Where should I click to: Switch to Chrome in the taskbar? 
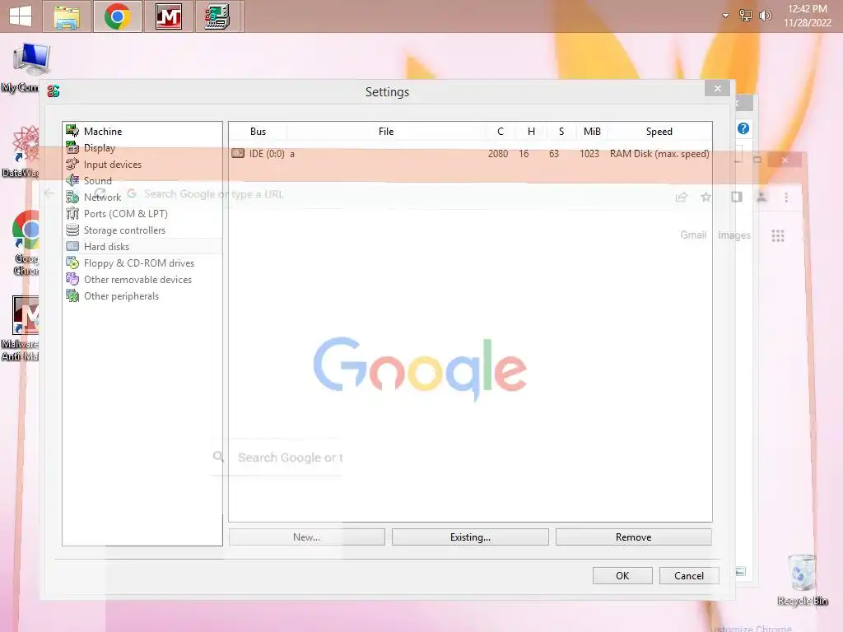coord(118,16)
